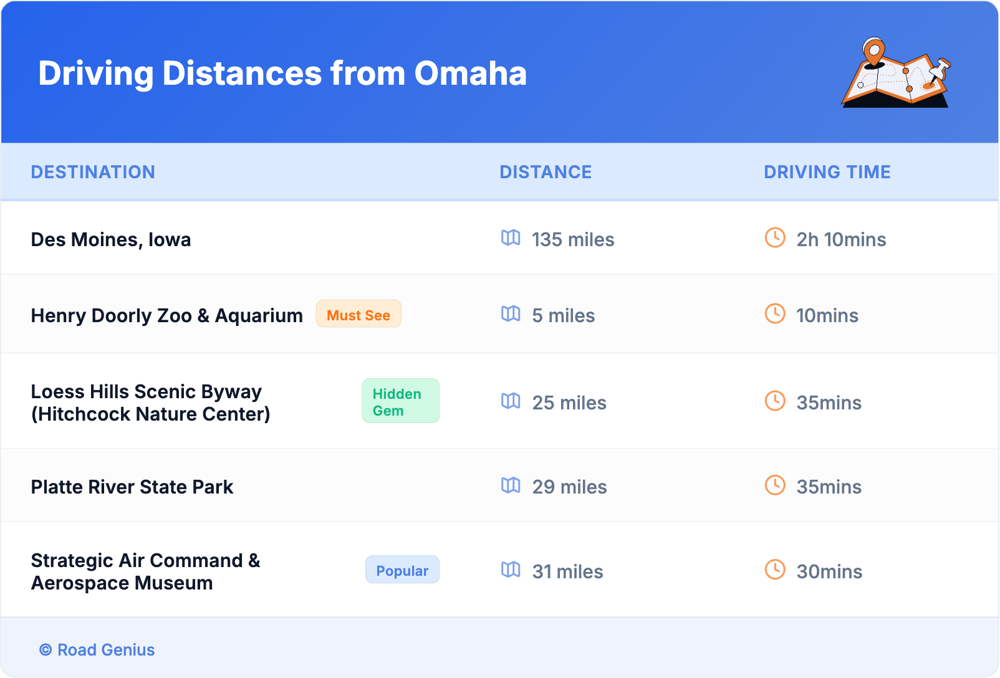Select the Des Moines, Iowa destination
Image resolution: width=1000 pixels, height=678 pixels.
(x=111, y=239)
